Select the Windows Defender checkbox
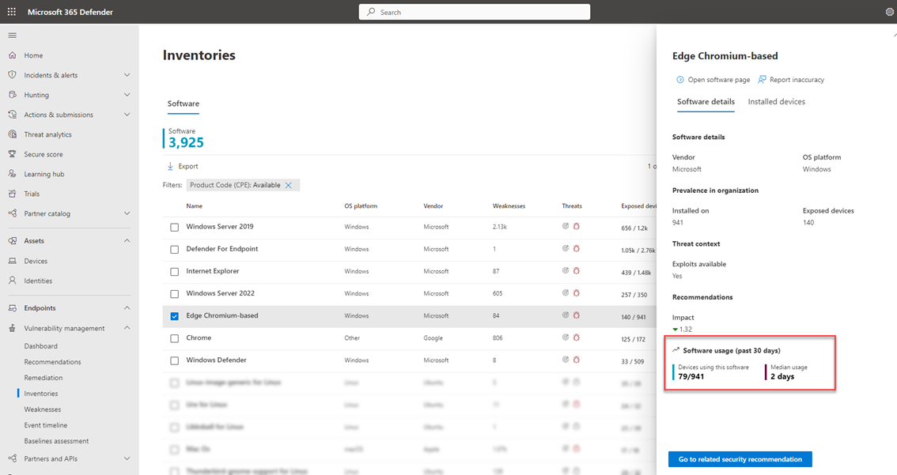The image size is (897, 475). click(x=175, y=360)
